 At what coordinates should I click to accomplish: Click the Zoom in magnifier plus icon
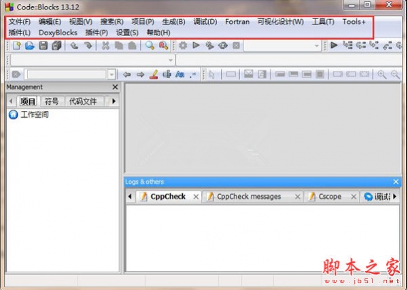tap(382, 74)
